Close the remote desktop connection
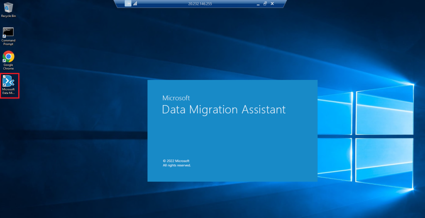The width and height of the screenshot is (425, 218). coord(272,3)
